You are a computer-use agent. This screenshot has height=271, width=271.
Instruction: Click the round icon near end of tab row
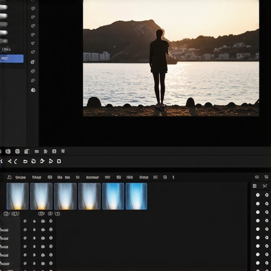pos(165,177)
